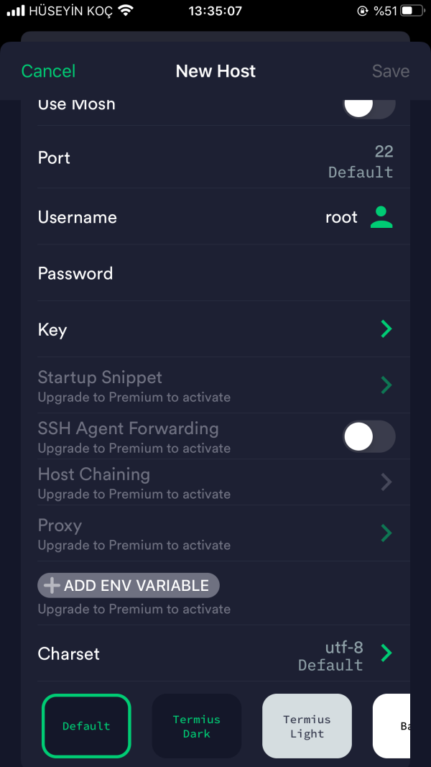The image size is (431, 767).
Task: Select the Default color theme
Action: pyautogui.click(x=86, y=726)
